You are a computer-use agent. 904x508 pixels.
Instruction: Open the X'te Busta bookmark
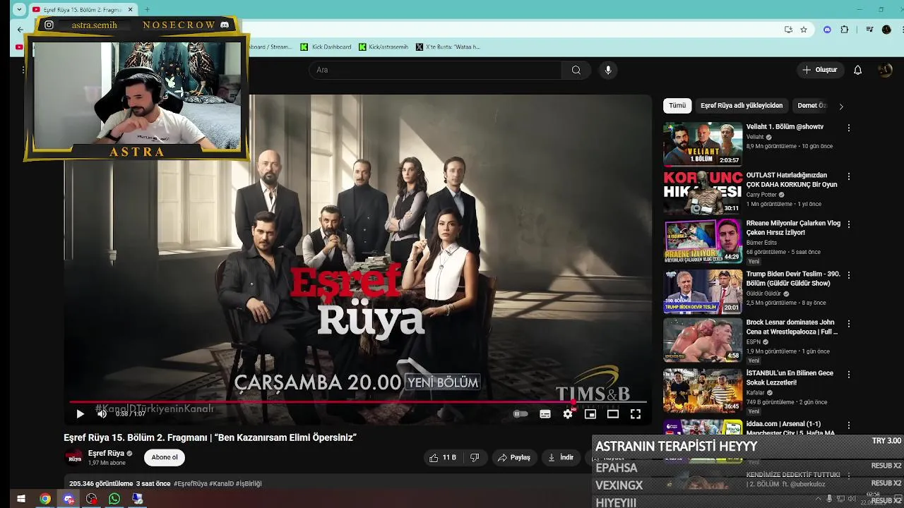click(448, 47)
